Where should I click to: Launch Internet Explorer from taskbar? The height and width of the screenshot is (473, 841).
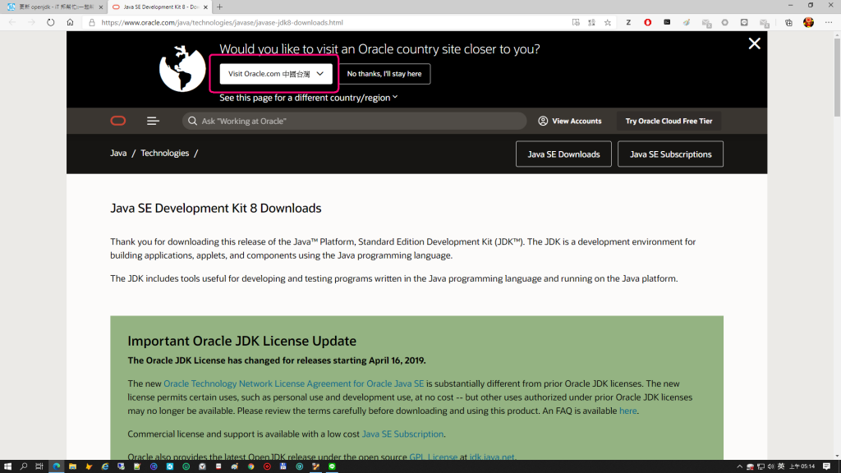[x=105, y=466]
